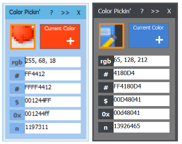Click orange-framed magnifier preview with pencil pixels
The image size is (182, 144).
111,36
